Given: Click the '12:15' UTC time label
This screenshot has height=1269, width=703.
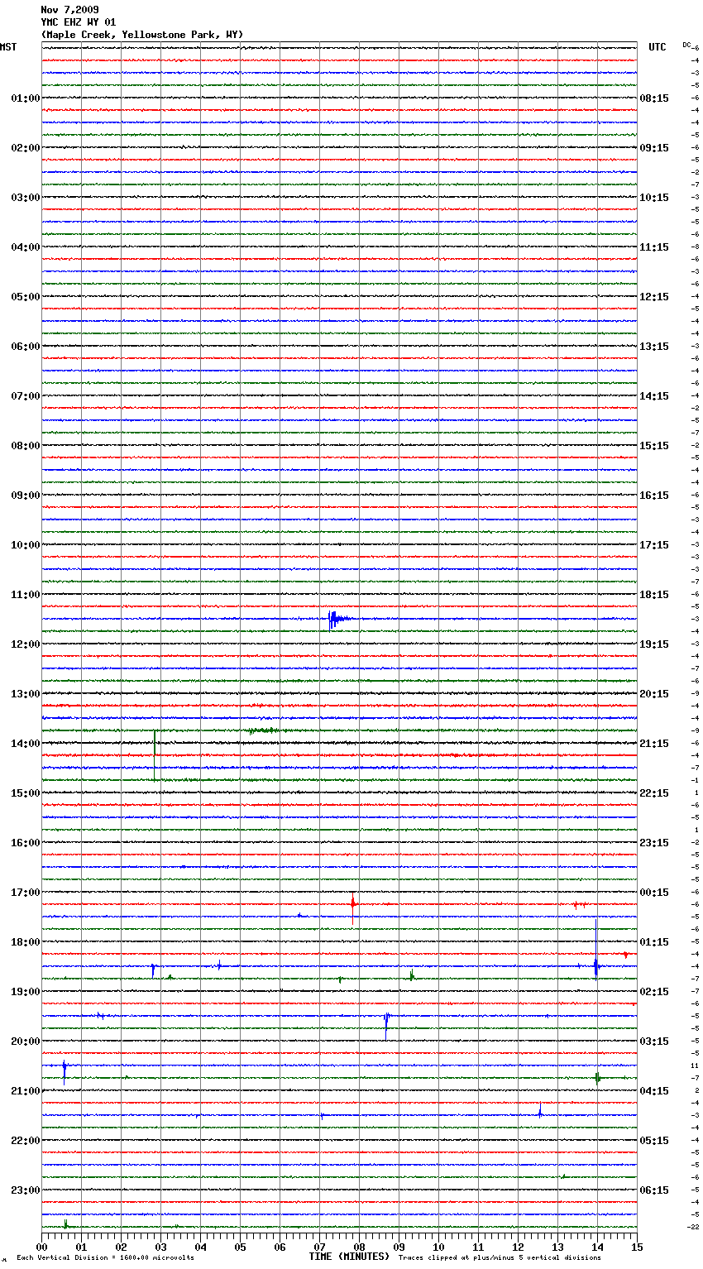Looking at the screenshot, I should pyautogui.click(x=654, y=297).
